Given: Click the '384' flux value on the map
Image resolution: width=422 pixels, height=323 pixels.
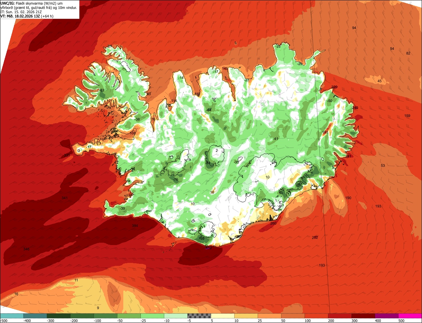Looking at the screenshot, I should (135, 226).
